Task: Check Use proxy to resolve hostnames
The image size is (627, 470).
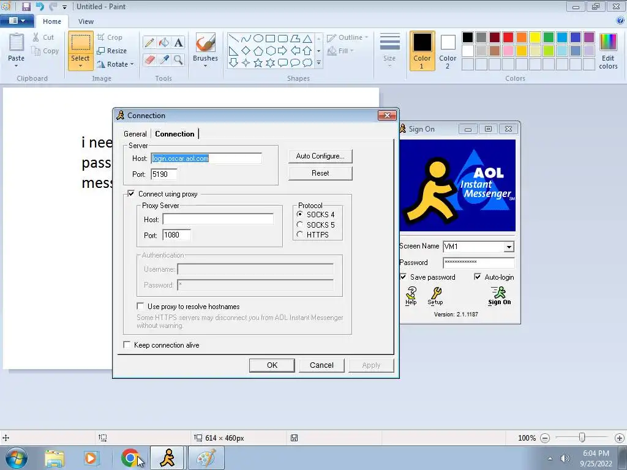Action: click(x=140, y=306)
